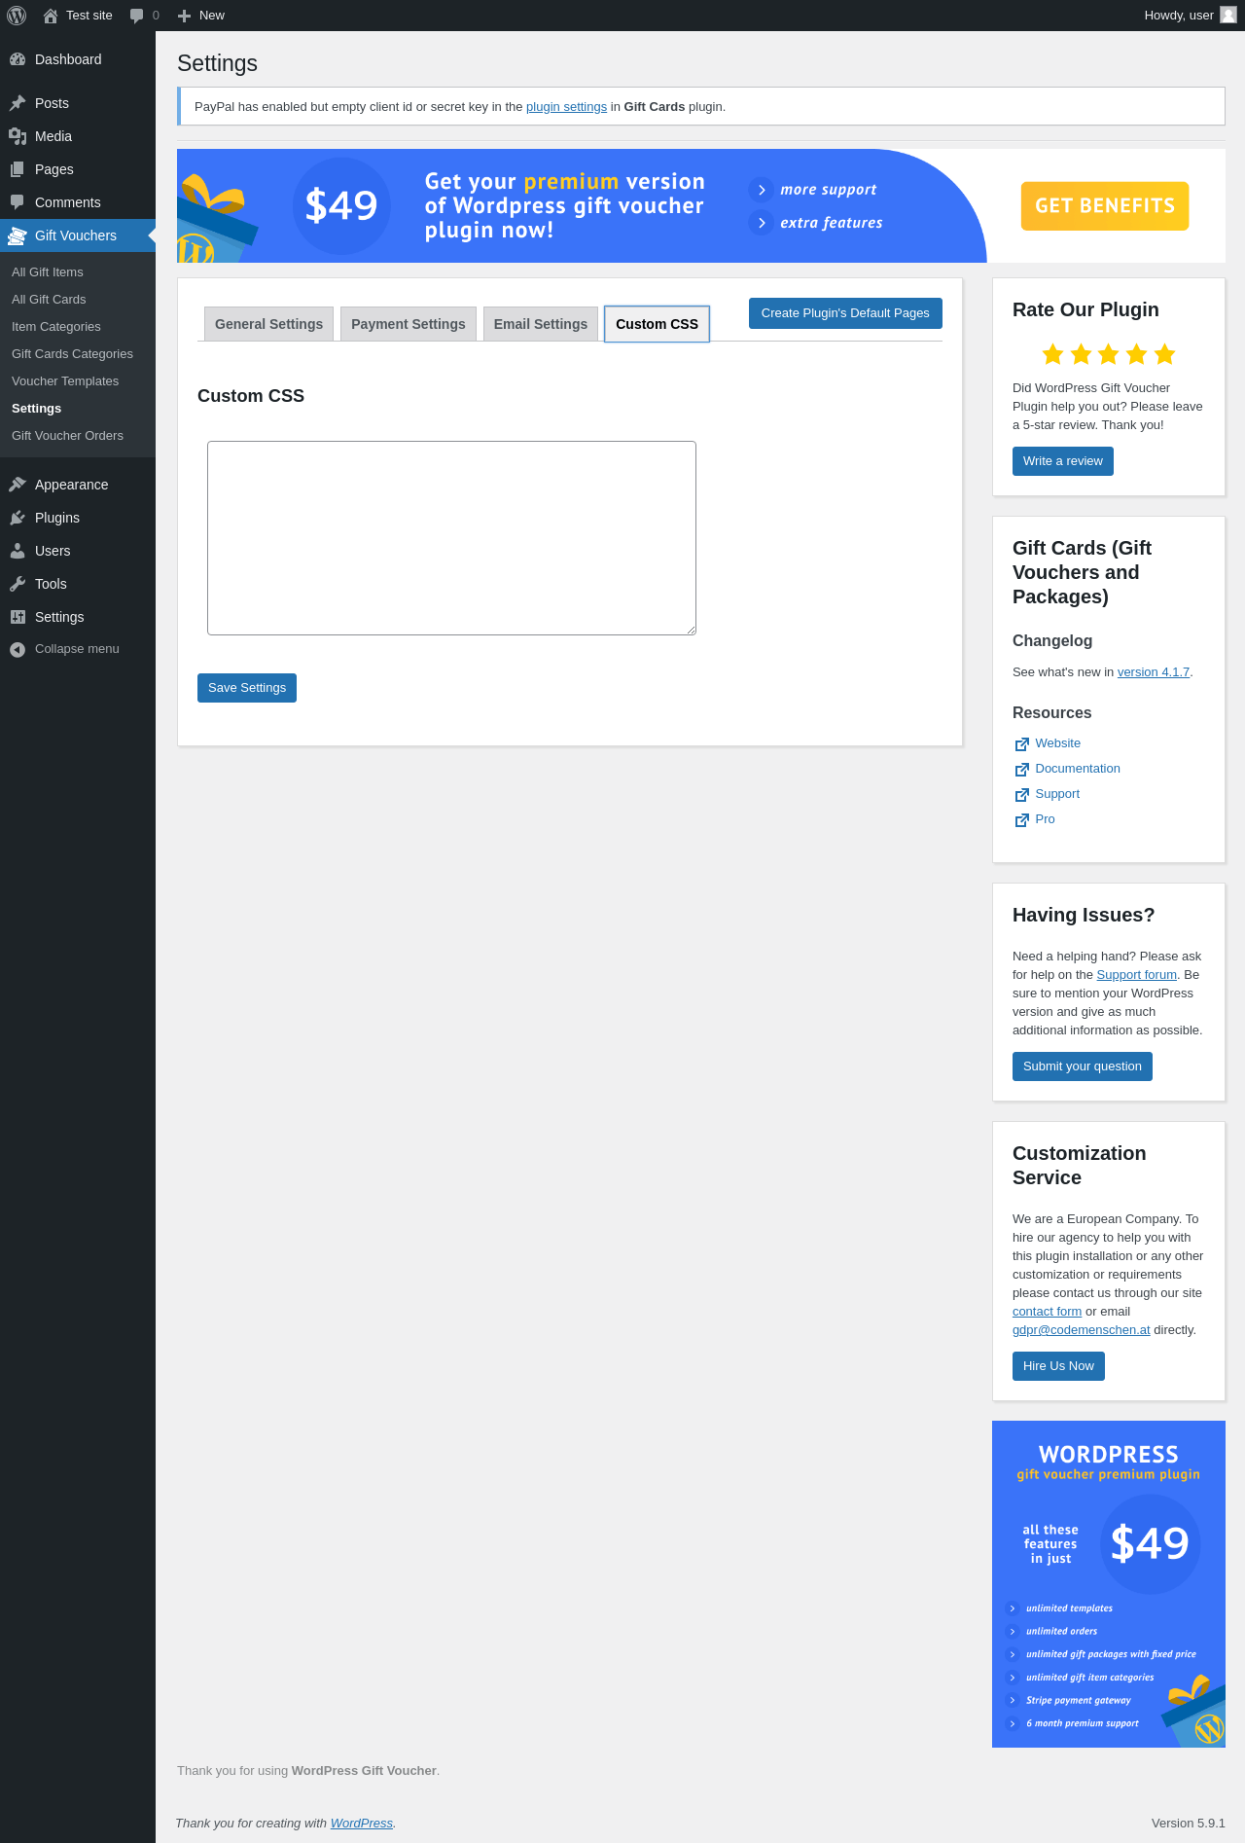Click the Collapse menu arrow icon

18,649
